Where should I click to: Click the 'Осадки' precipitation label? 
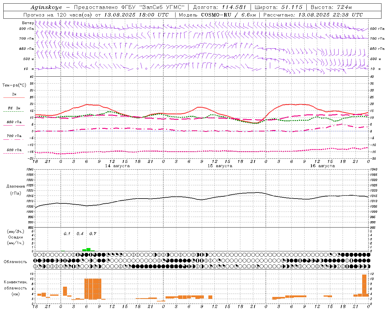(x=16, y=237)
